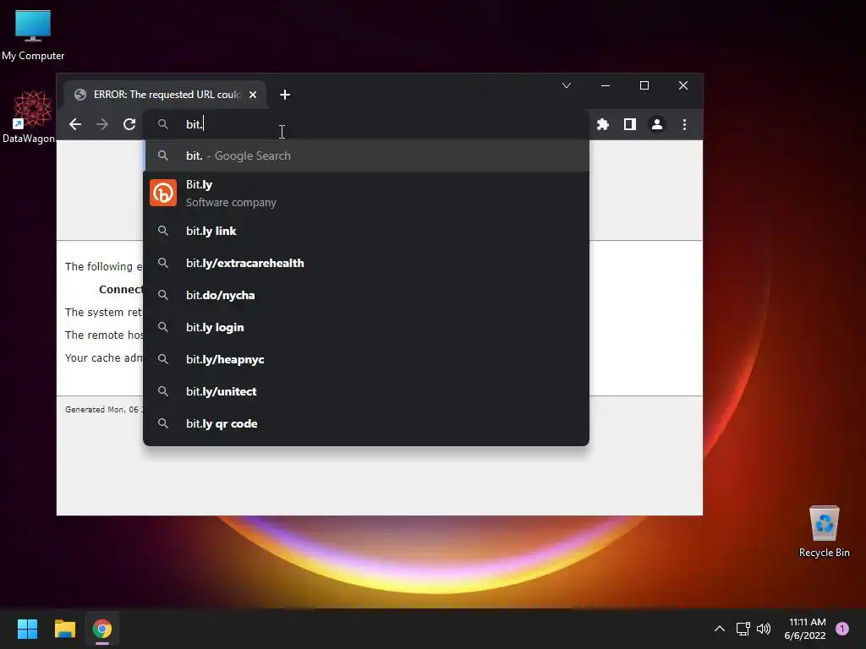Expand the hidden system tray icons chevron
The width and height of the screenshot is (866, 649).
pos(719,629)
